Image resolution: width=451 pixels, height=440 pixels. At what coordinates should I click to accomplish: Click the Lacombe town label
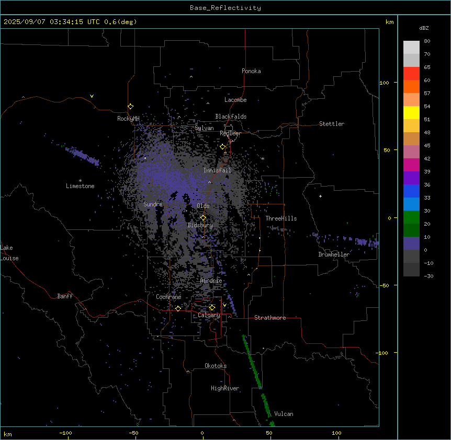pos(235,100)
